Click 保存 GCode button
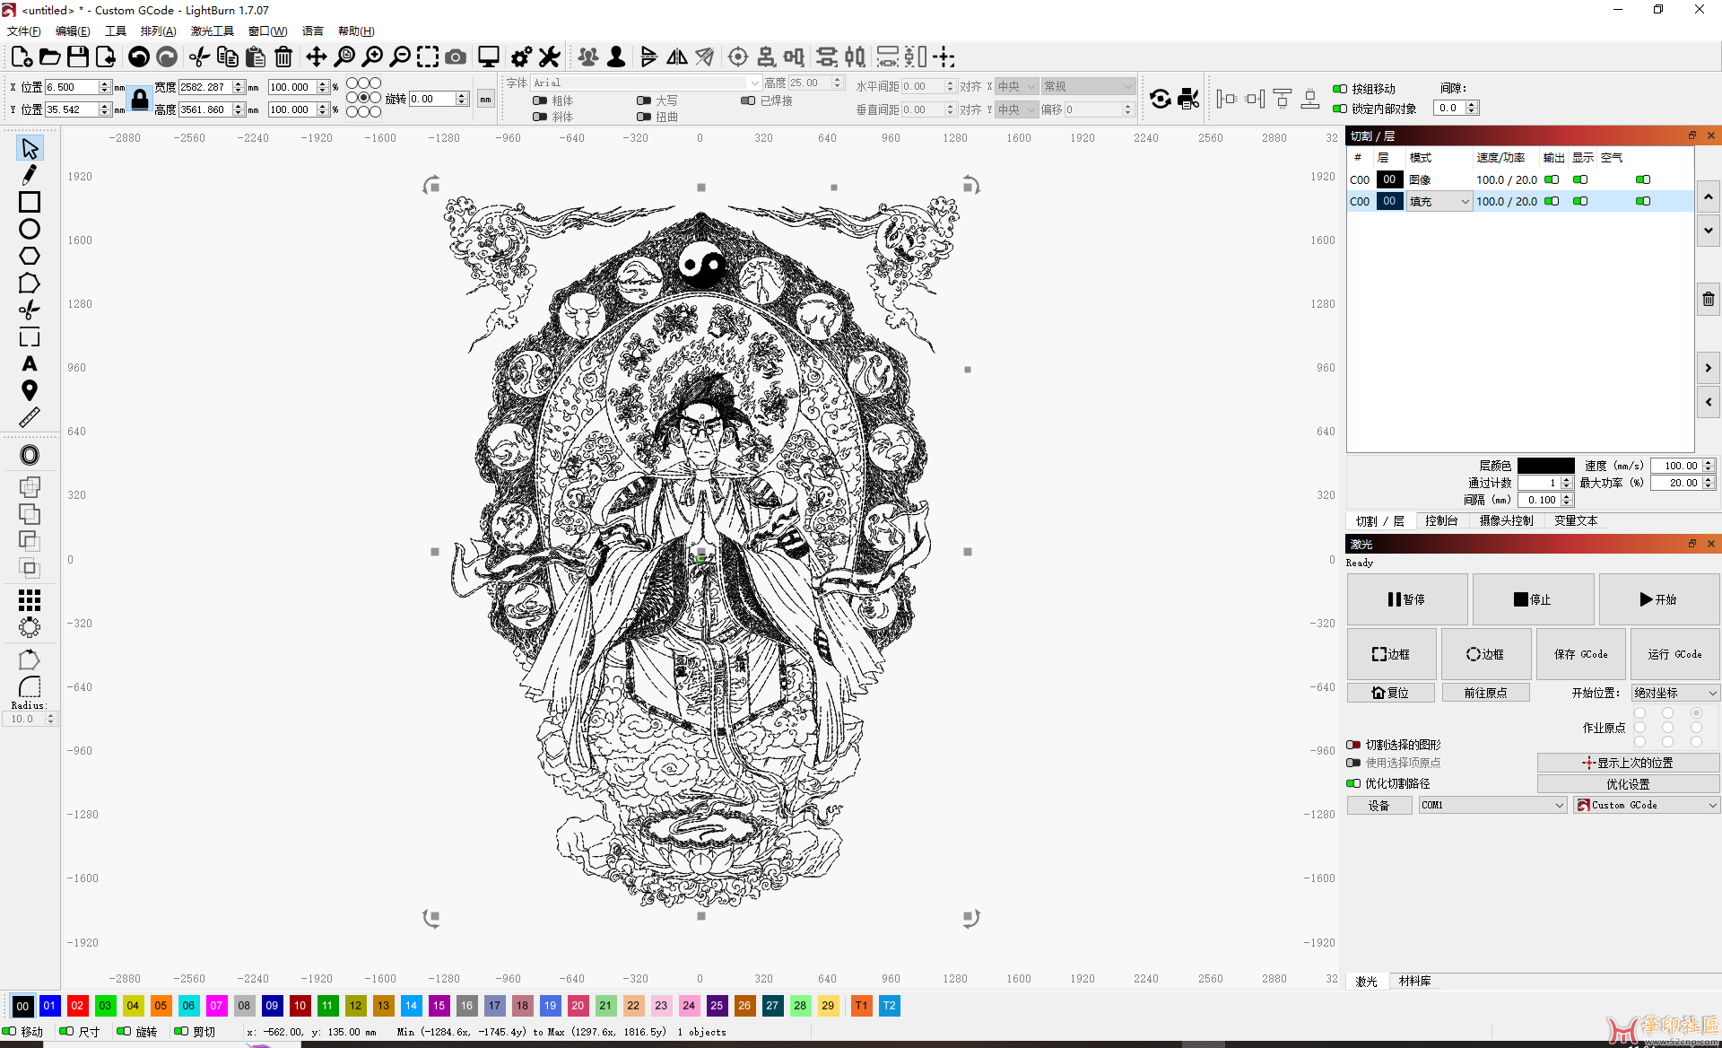This screenshot has width=1722, height=1048. 1580,654
